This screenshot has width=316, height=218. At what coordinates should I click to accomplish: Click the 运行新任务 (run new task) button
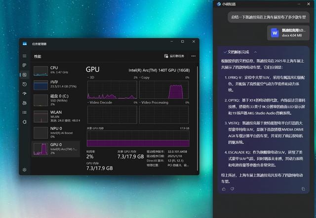[174, 56]
